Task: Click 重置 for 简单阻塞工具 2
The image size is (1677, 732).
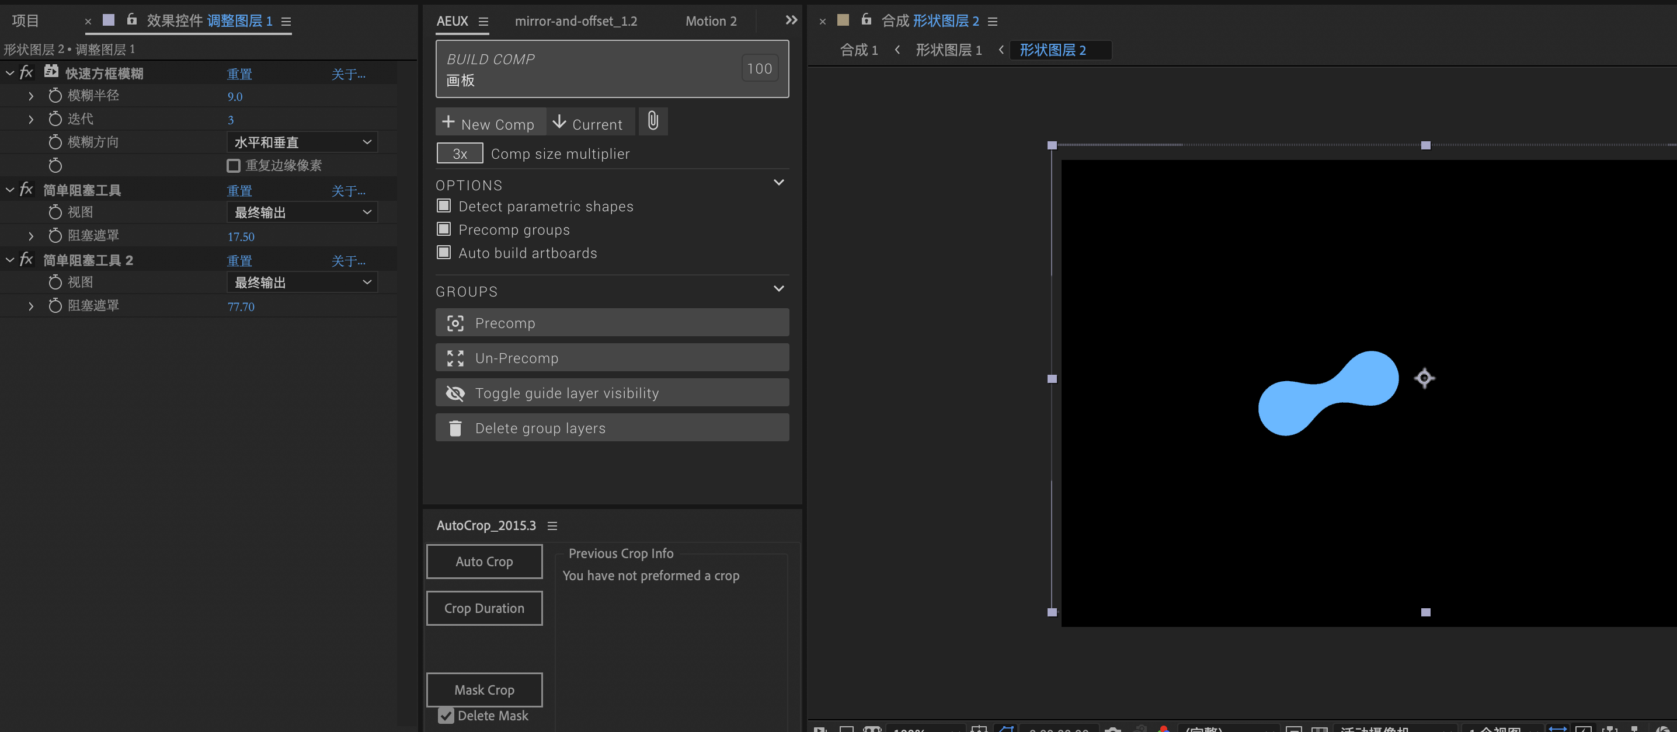Action: click(239, 261)
